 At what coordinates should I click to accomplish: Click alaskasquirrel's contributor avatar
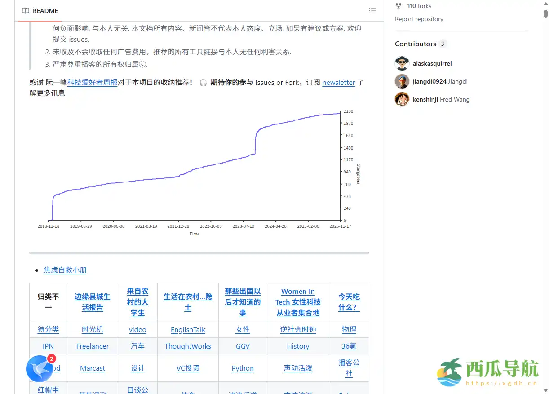click(x=402, y=63)
